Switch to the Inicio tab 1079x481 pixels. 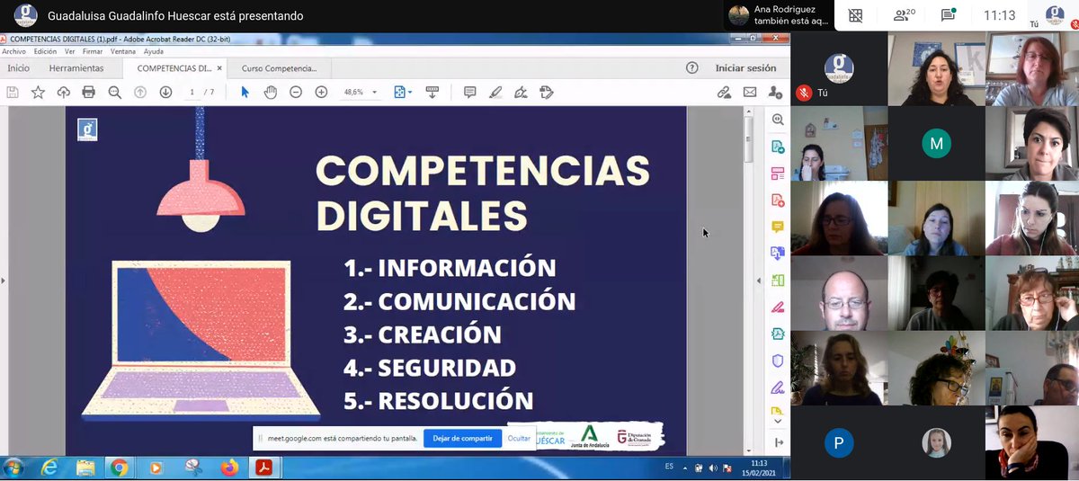coord(18,67)
